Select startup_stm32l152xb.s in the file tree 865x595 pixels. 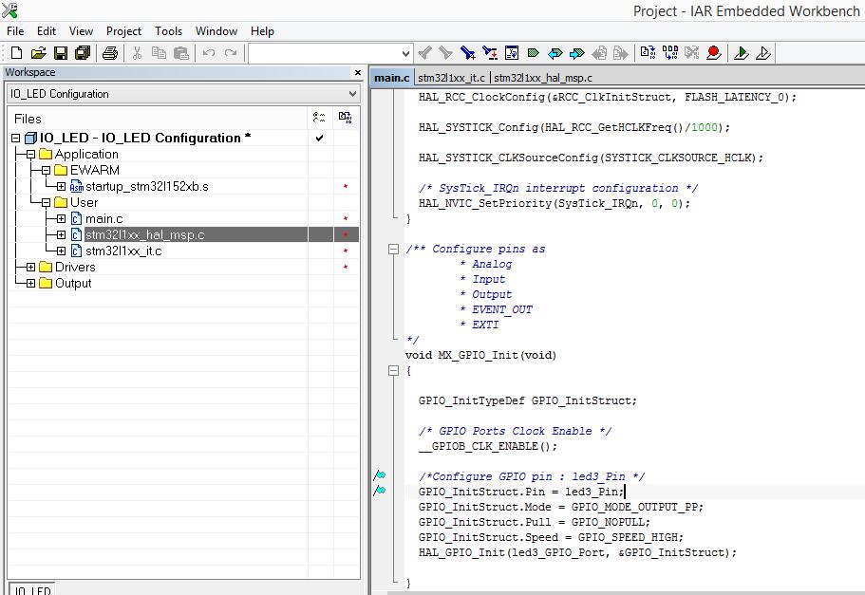tap(147, 186)
